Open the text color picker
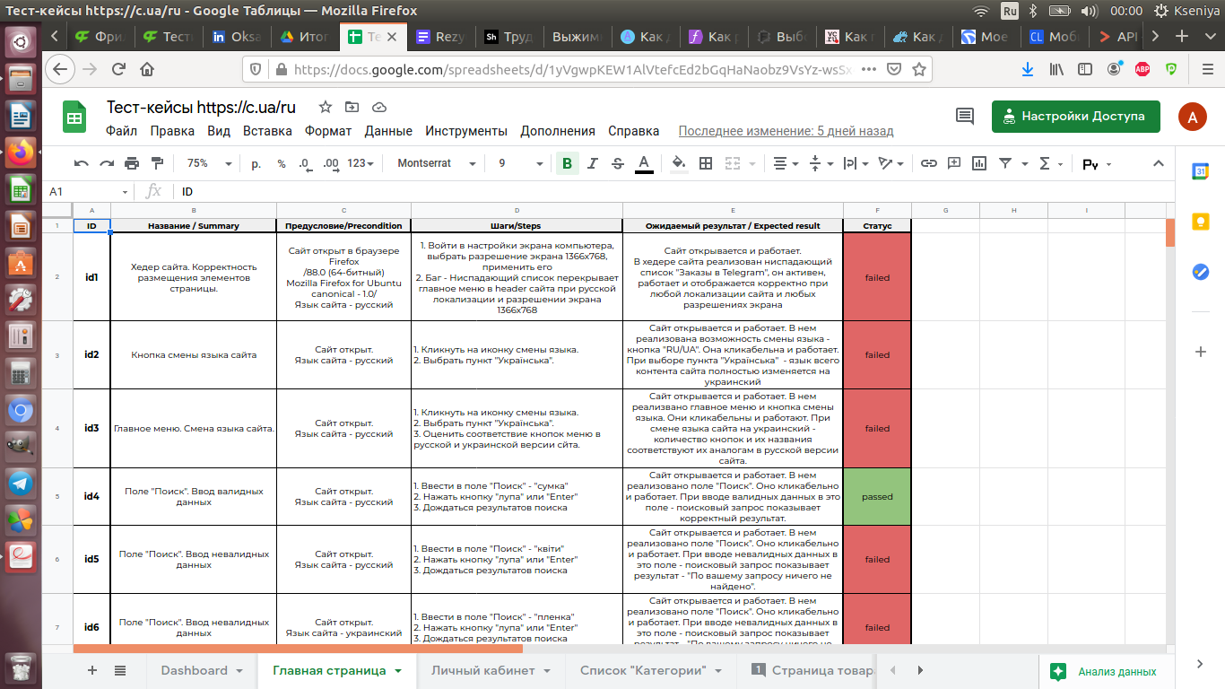The height and width of the screenshot is (689, 1225). [643, 163]
